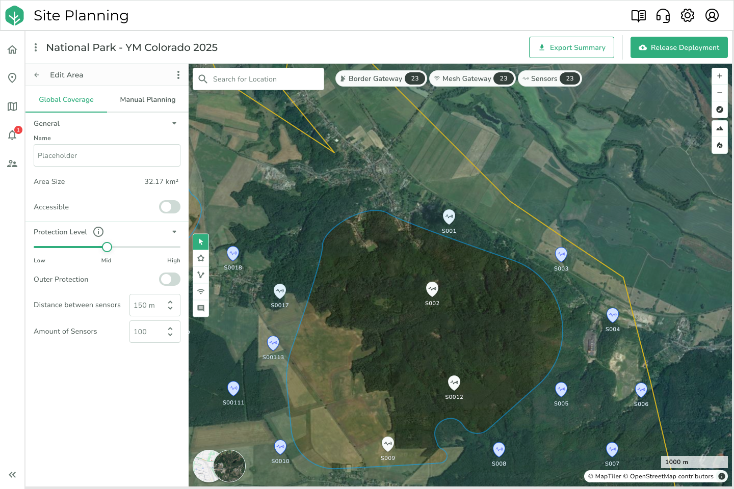
Task: Toggle Border Gateway layer chip
Action: tap(381, 78)
